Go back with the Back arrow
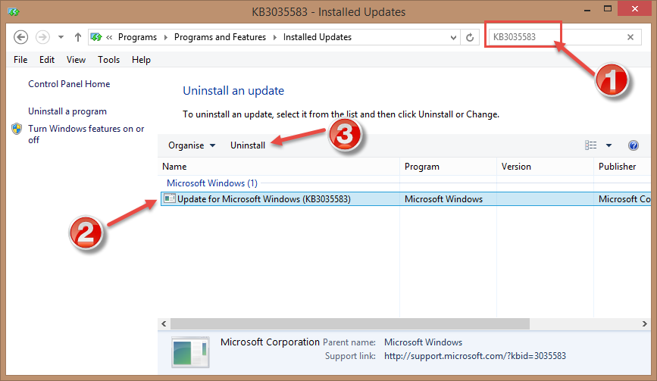The height and width of the screenshot is (381, 657). 20,37
